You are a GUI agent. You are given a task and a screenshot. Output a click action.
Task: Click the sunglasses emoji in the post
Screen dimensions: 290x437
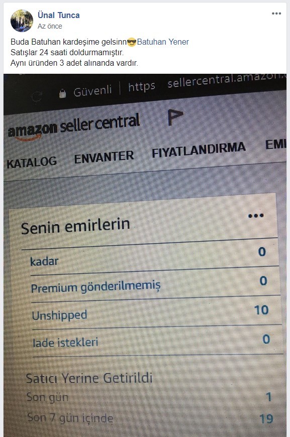(x=132, y=42)
